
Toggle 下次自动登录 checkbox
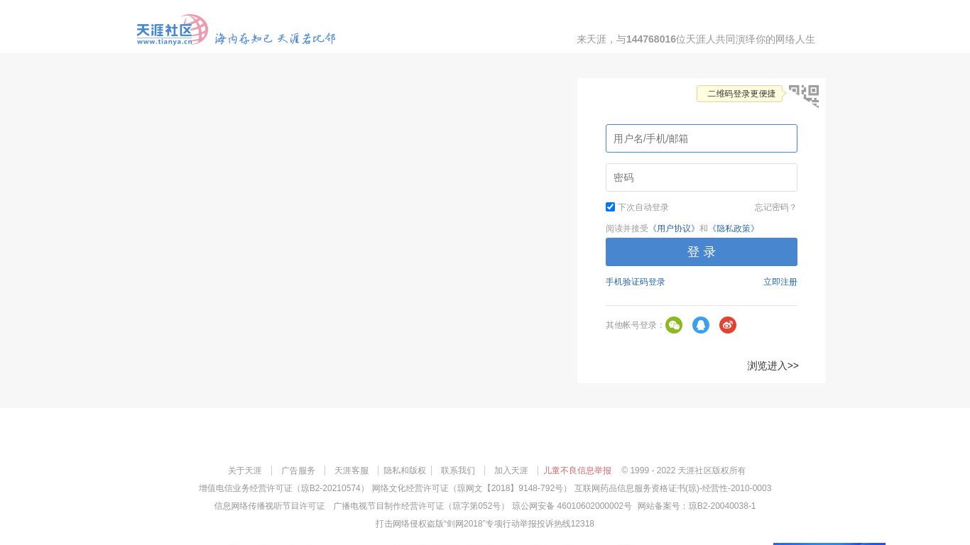610,207
